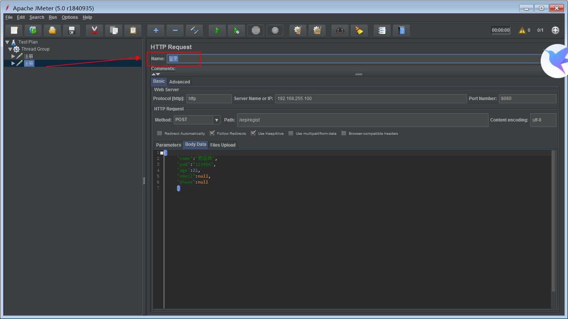The width and height of the screenshot is (568, 319).
Task: Click the Clear All results icon
Action: coord(317,30)
